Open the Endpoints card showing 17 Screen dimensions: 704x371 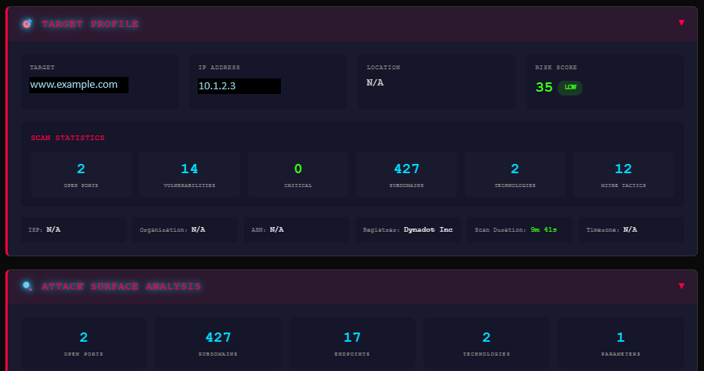[352, 343]
